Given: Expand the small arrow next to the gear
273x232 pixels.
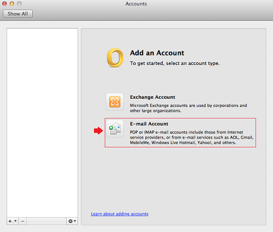Looking at the screenshot, I should (x=75, y=221).
